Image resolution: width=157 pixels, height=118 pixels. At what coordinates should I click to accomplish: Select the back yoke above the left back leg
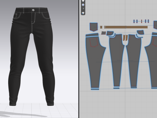point(92,35)
